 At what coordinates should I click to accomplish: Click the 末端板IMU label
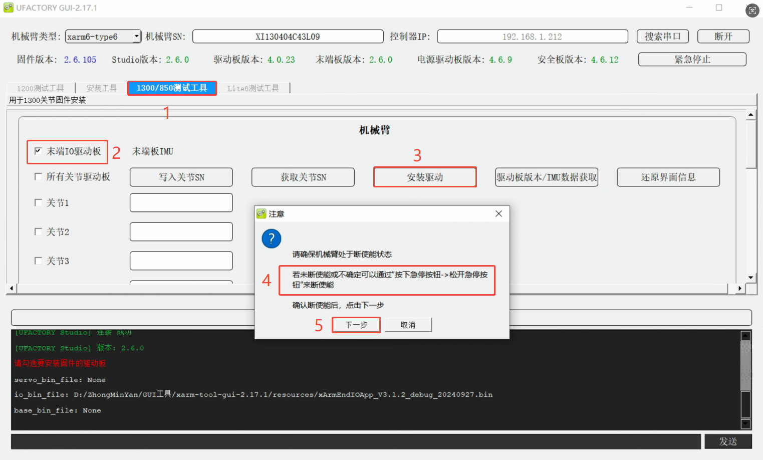153,151
